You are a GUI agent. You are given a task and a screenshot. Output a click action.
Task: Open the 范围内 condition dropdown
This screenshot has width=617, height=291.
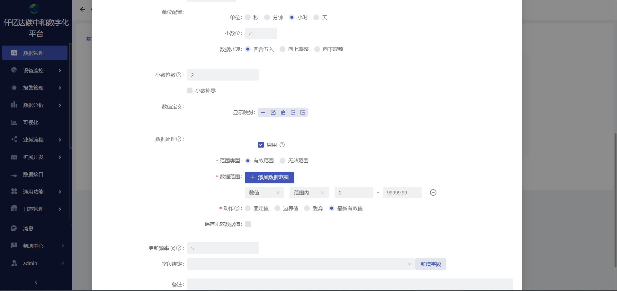pos(309,193)
